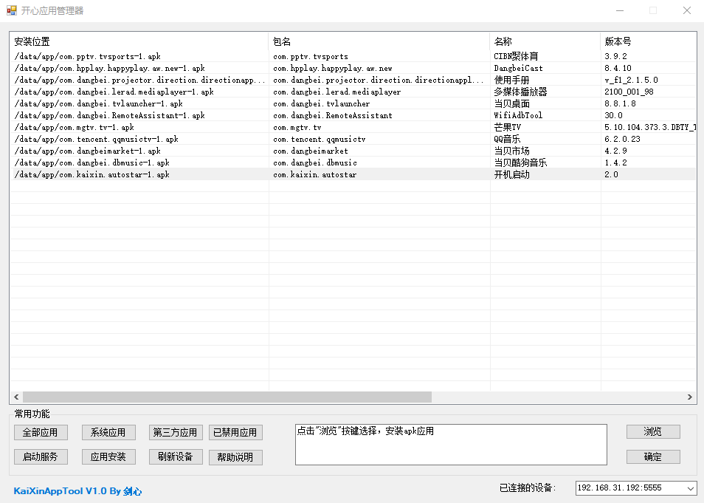This screenshot has width=704, height=503.
Task: Click the 应用安装 button to install an app
Action: click(108, 456)
